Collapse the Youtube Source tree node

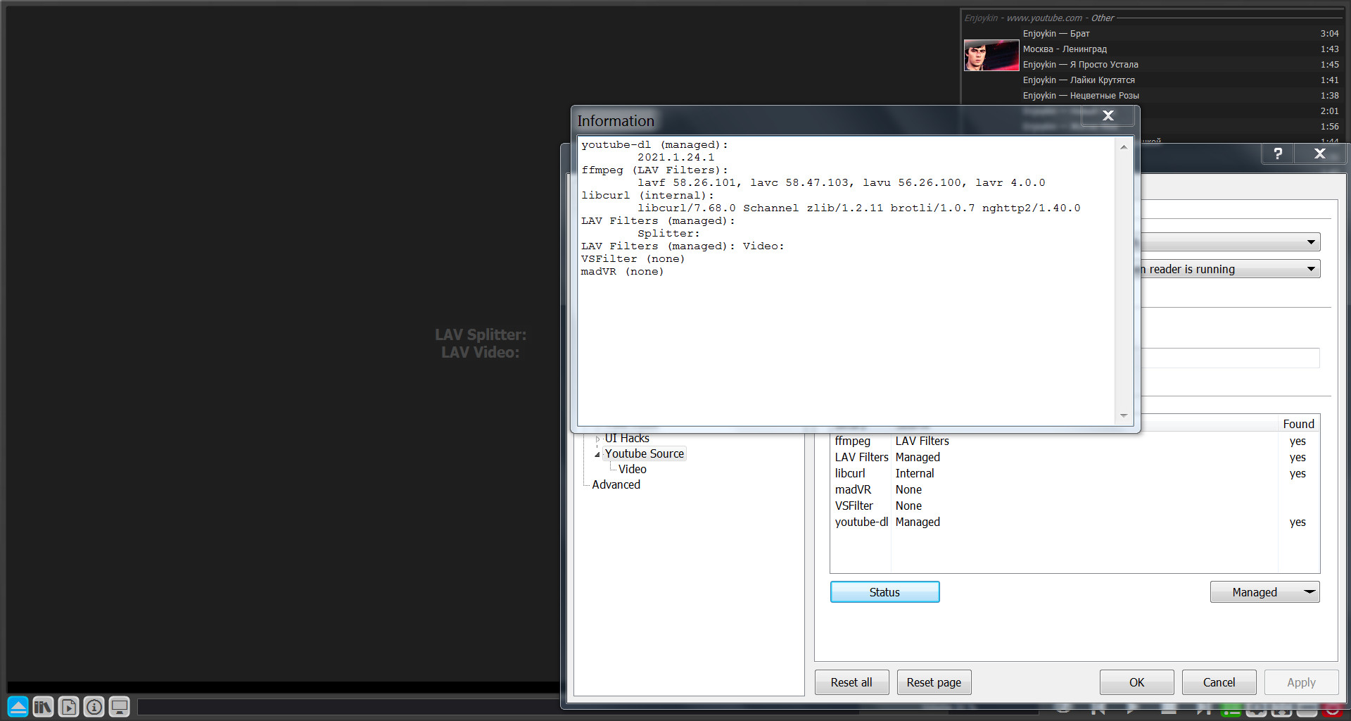pos(597,454)
